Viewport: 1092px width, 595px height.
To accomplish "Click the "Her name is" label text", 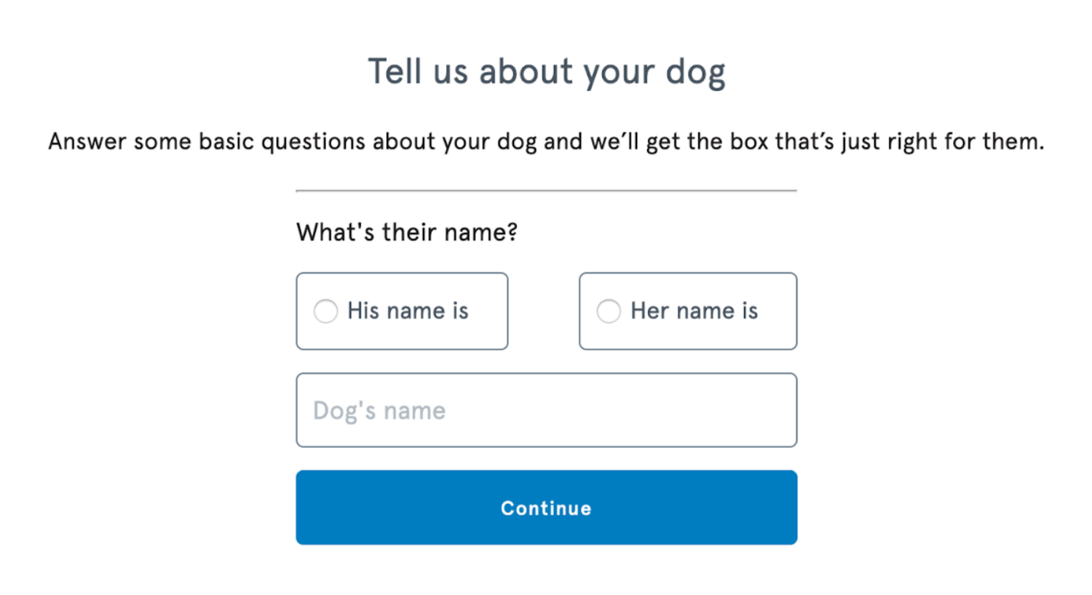I will [x=694, y=311].
